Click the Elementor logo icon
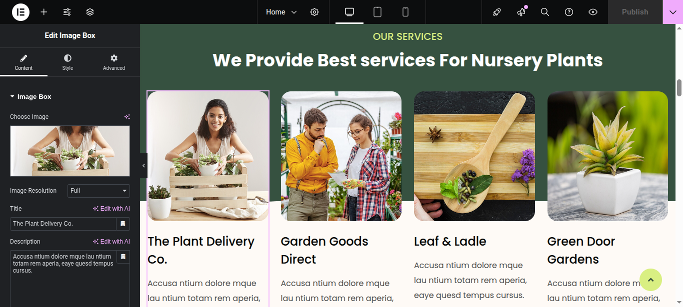 (x=20, y=12)
